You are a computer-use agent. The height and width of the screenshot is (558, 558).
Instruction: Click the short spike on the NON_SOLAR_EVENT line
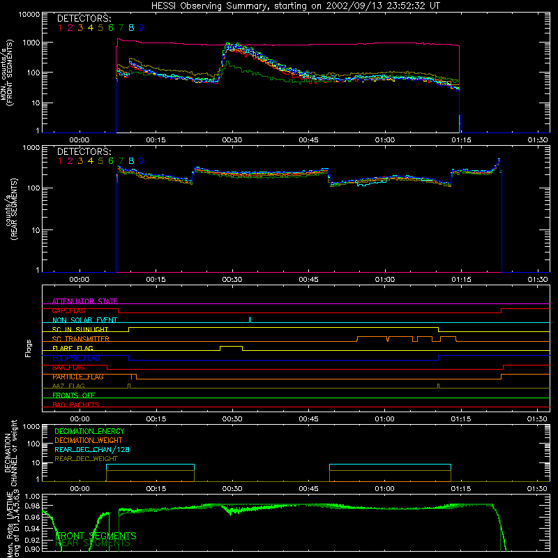(250, 319)
